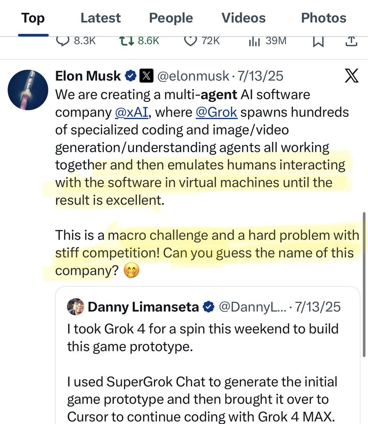This screenshot has height=424, width=368.
Task: Open the @Grok mention link
Action: click(x=216, y=113)
